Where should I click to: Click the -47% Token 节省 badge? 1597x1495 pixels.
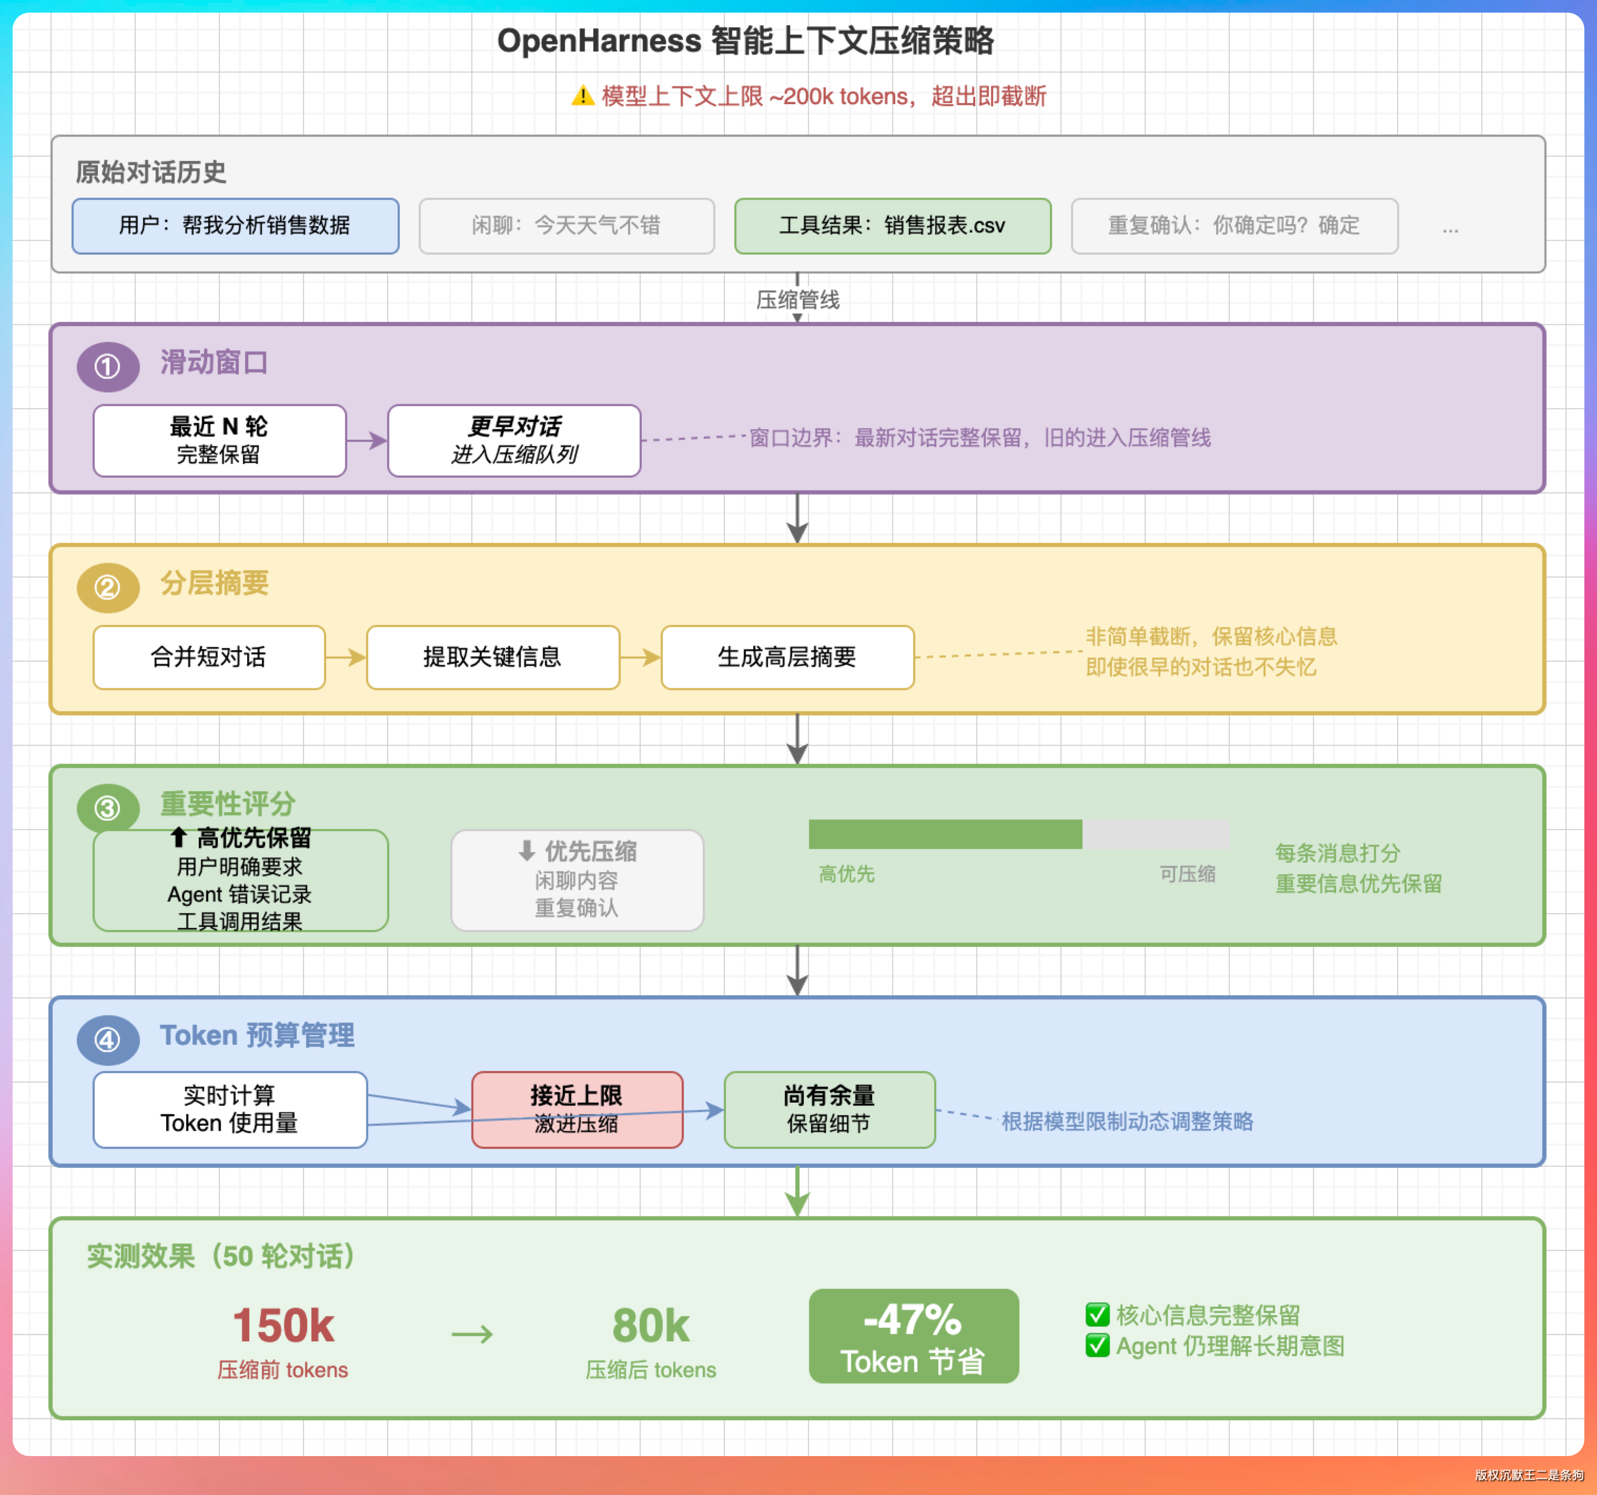coord(913,1336)
